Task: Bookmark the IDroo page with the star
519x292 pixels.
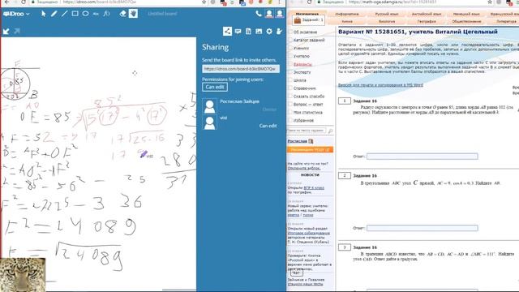Action: [x=204, y=2]
